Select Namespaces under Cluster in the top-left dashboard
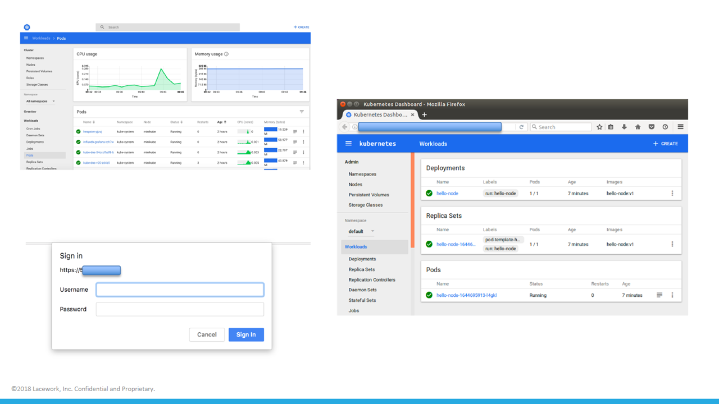Viewport: 719px width, 404px height. tap(35, 58)
